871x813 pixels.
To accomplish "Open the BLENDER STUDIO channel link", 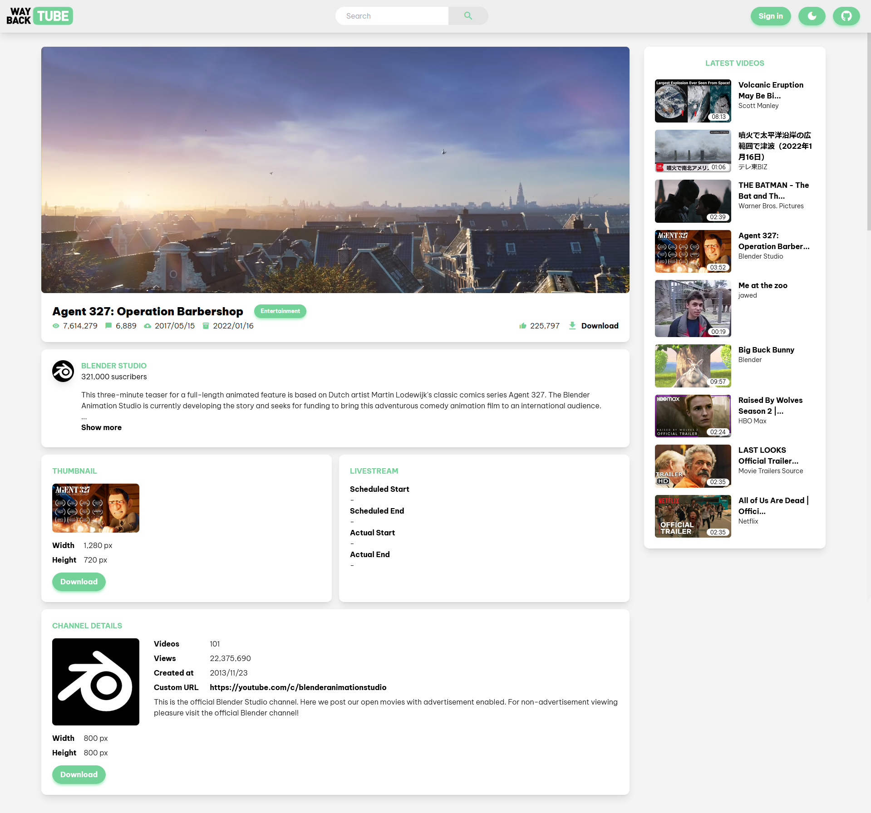I will [x=114, y=366].
